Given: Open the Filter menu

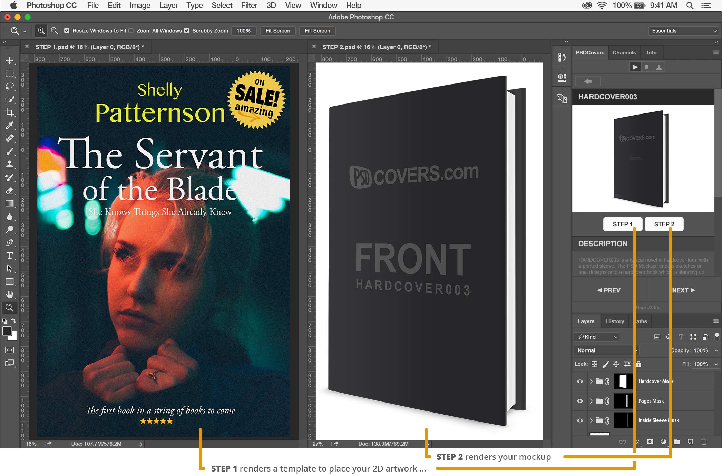Looking at the screenshot, I should coord(249,5).
